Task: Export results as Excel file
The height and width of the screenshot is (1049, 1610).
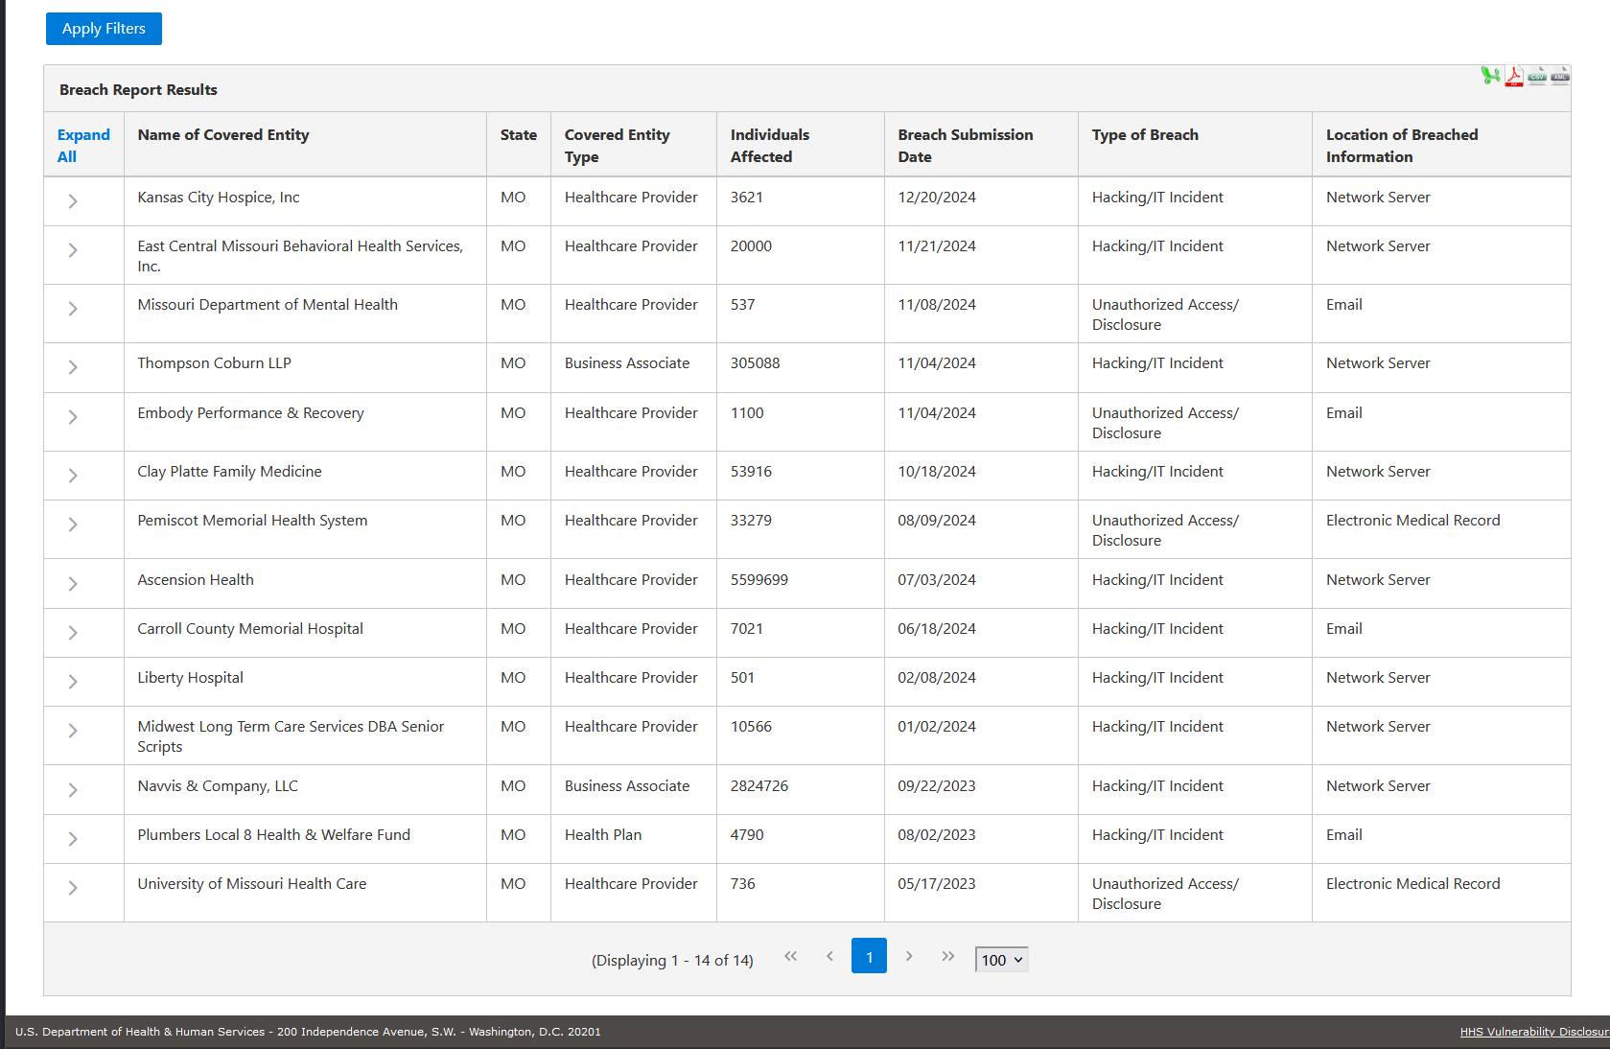Action: 1490,76
